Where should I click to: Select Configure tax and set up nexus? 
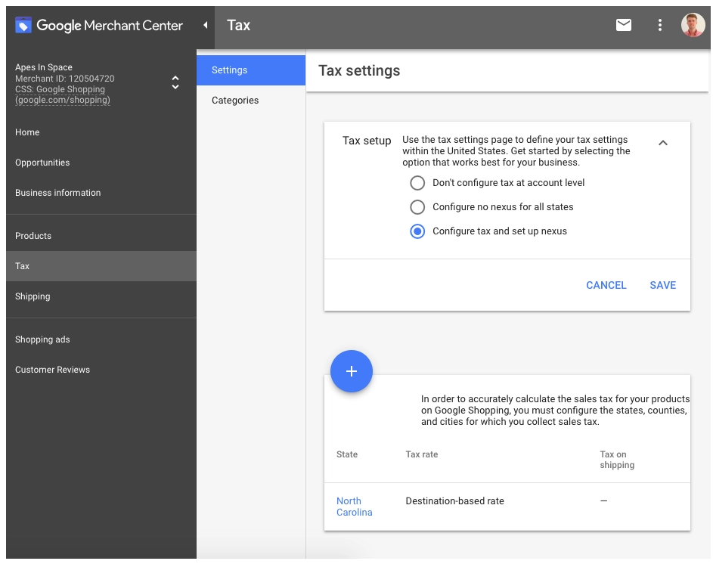click(x=417, y=231)
